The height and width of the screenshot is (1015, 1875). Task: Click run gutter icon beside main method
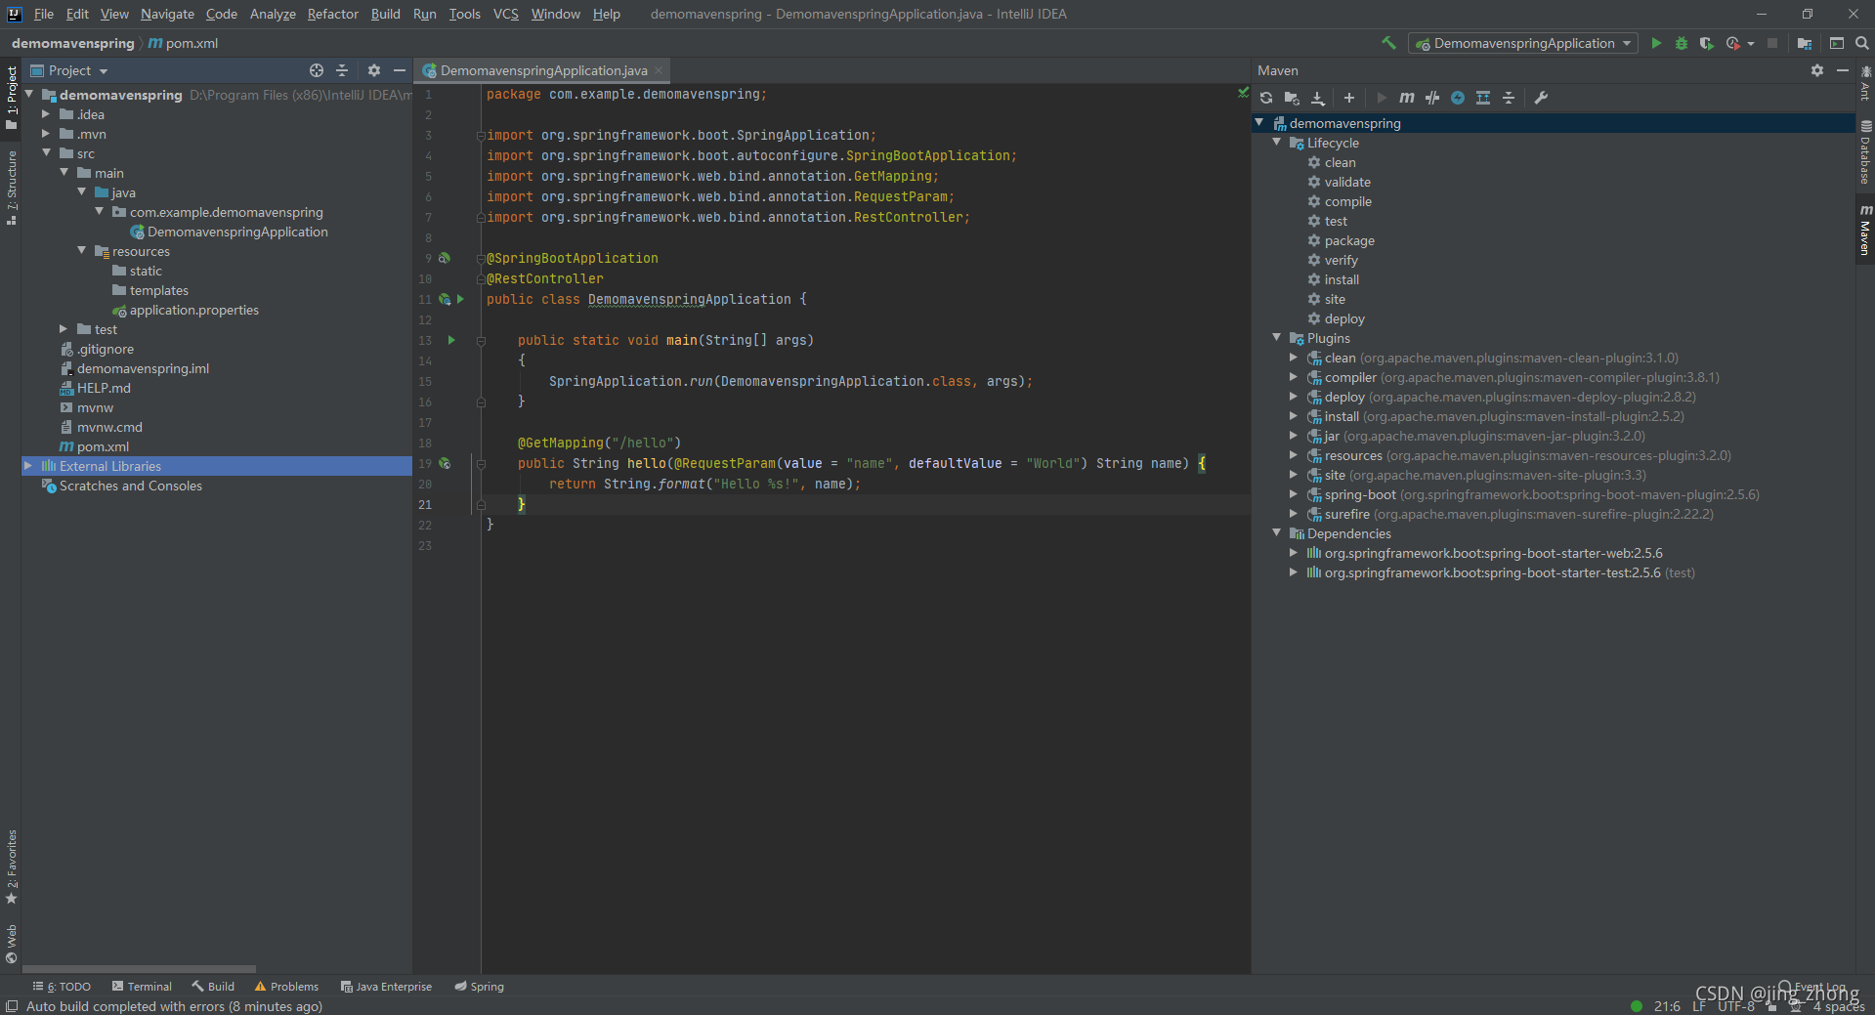pyautogui.click(x=451, y=340)
